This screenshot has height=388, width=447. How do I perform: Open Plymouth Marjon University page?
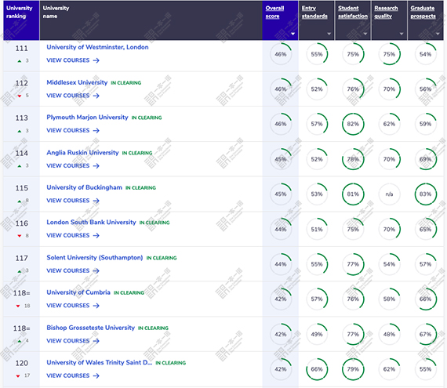point(87,118)
